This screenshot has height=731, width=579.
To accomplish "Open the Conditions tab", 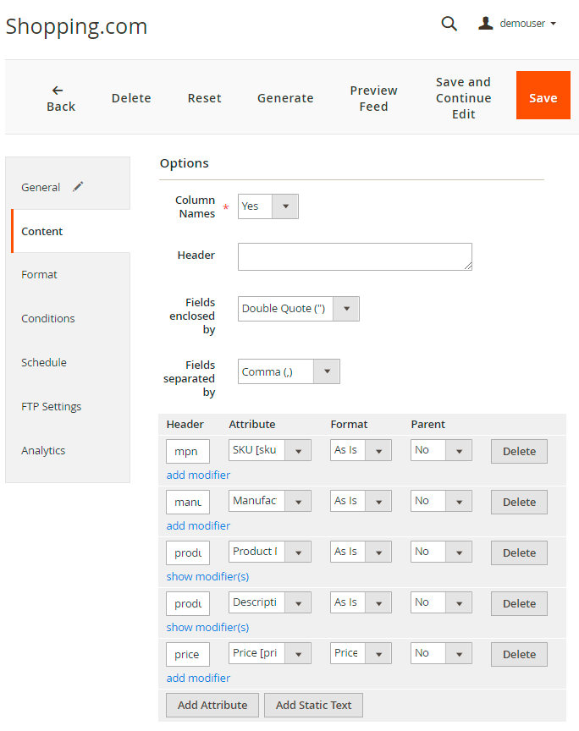I will tap(48, 319).
